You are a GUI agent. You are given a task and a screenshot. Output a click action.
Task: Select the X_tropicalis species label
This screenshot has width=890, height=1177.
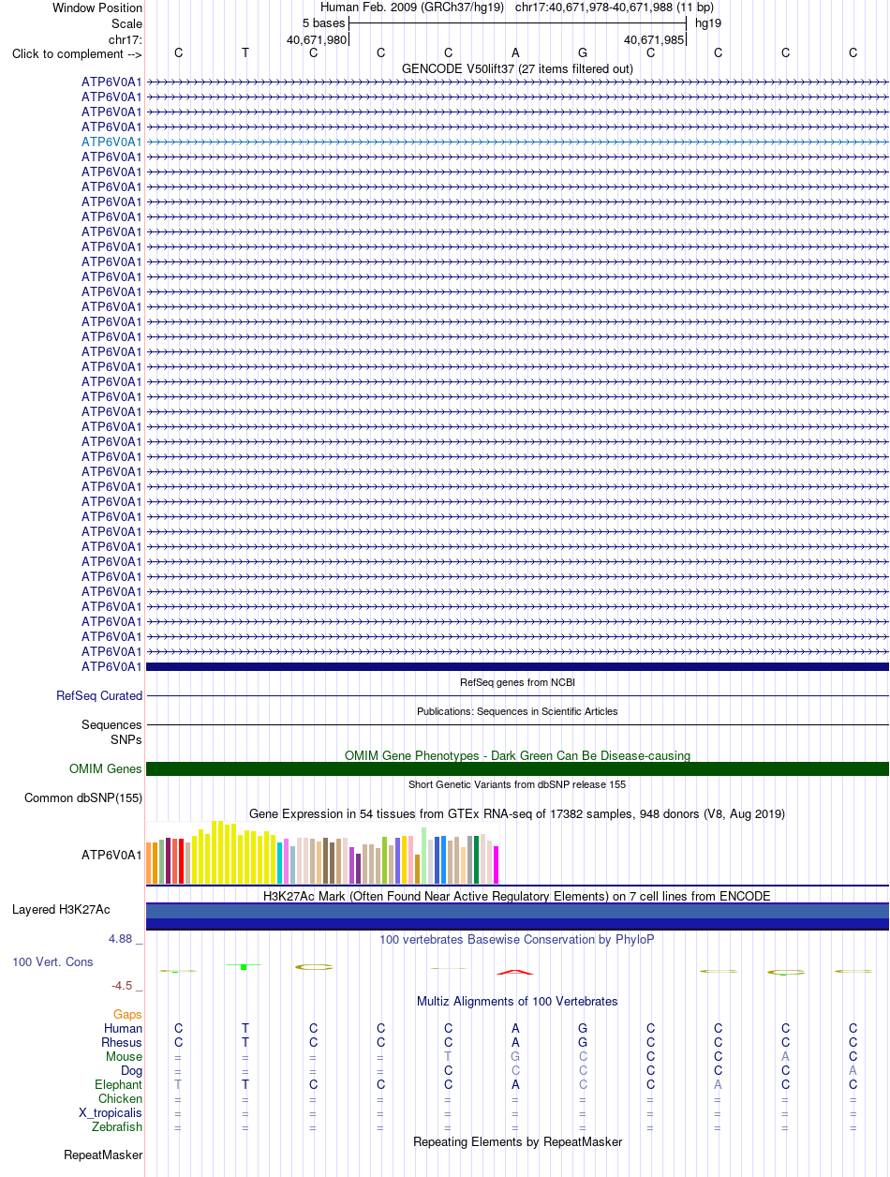click(111, 1113)
